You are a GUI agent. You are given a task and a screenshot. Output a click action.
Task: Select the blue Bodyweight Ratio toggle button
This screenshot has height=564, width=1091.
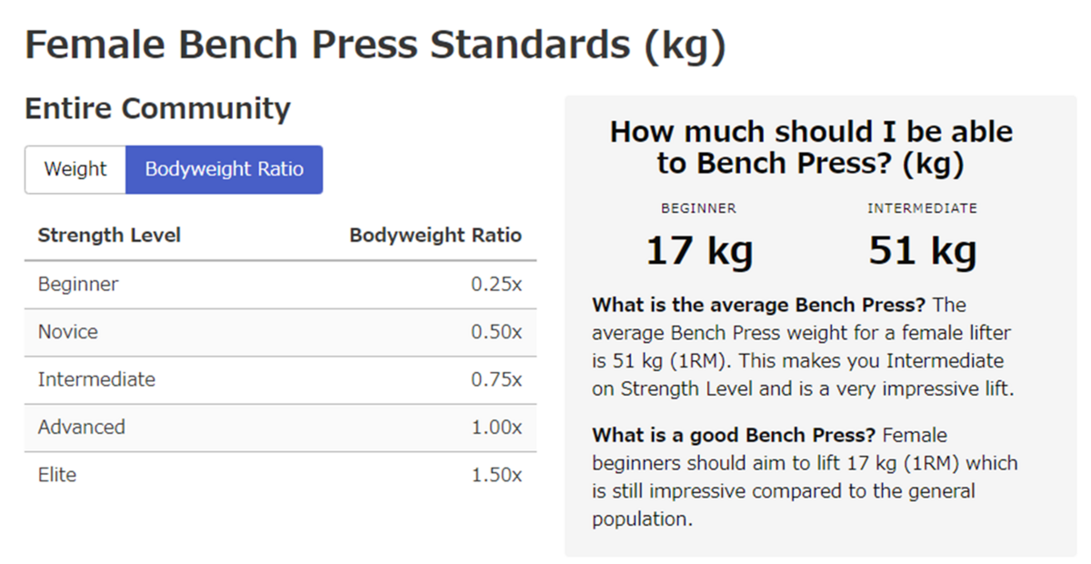click(x=224, y=169)
